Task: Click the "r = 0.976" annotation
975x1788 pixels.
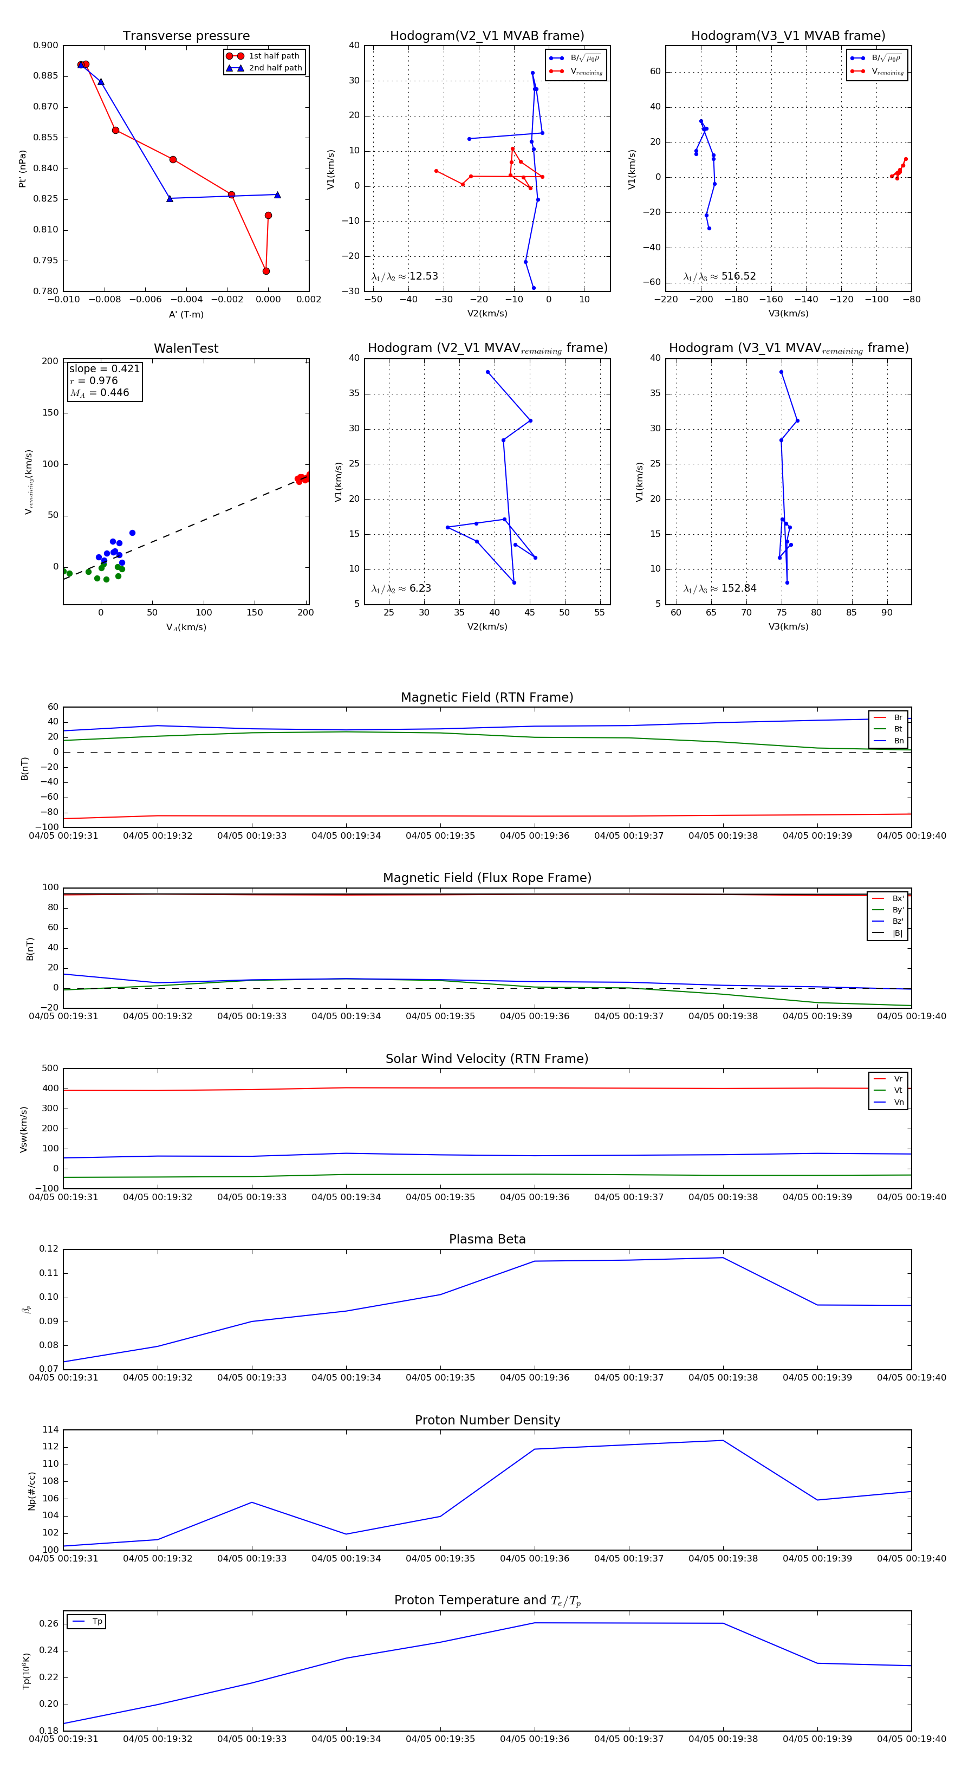Action: point(94,380)
